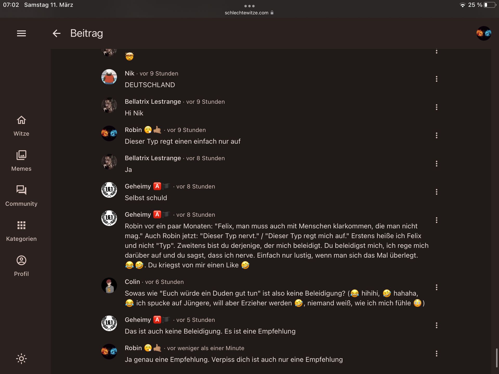Open the Kategorien grid icon
The height and width of the screenshot is (374, 499).
tap(21, 225)
